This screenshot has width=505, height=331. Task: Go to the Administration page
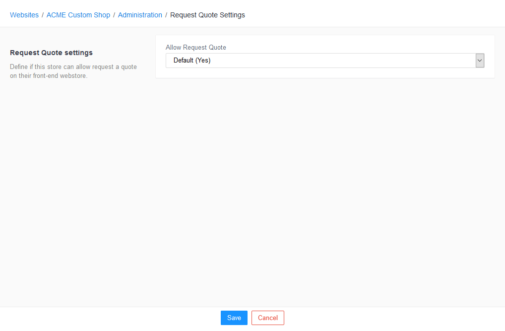click(x=140, y=15)
